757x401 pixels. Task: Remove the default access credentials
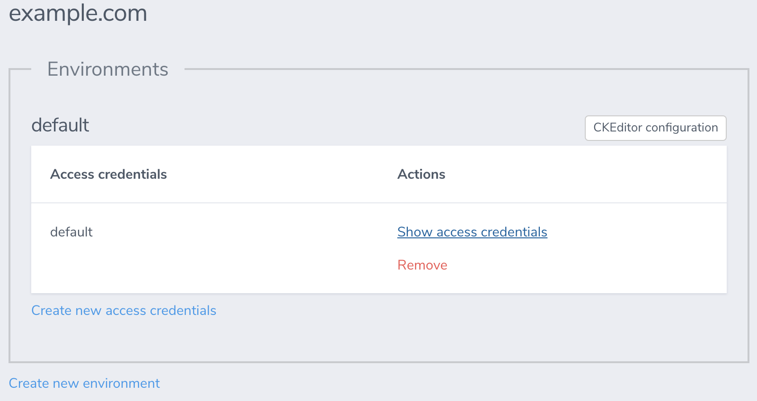(422, 265)
